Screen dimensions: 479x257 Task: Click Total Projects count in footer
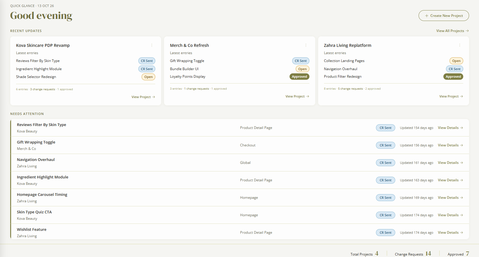377,254
